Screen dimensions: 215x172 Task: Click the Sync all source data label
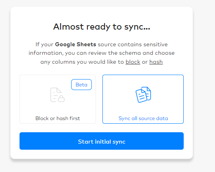pos(143,118)
